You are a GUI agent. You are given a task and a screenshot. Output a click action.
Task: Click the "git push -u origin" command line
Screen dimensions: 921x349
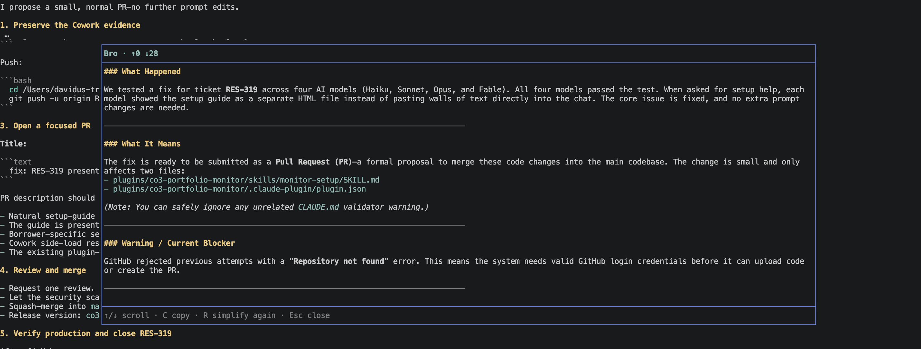click(x=54, y=99)
